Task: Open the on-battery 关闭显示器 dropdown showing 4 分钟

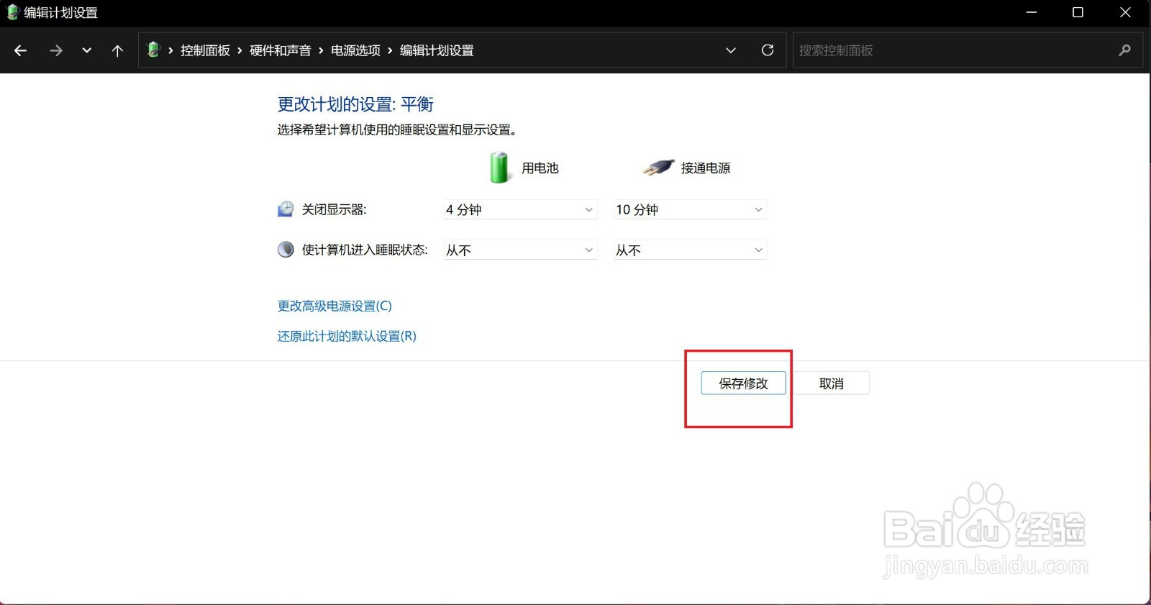Action: 520,209
